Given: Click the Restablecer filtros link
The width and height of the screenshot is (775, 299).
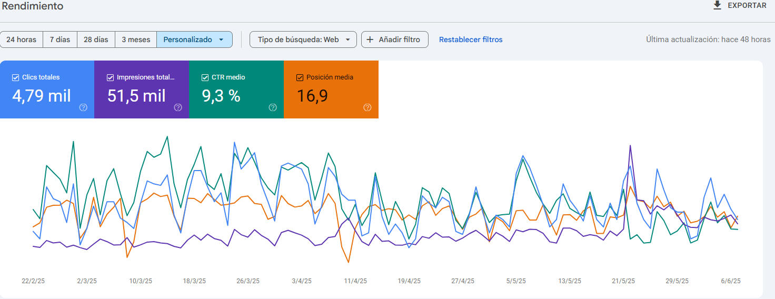Looking at the screenshot, I should pyautogui.click(x=471, y=39).
